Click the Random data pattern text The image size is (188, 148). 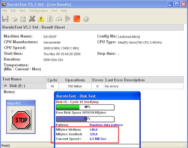click(x=106, y=125)
